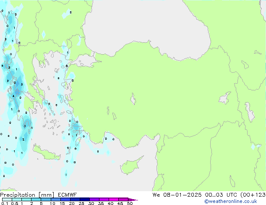The image size is (266, 205).
Task: Select the 2 to 5 mm legend color
Action: pyautogui.click(x=37, y=200)
